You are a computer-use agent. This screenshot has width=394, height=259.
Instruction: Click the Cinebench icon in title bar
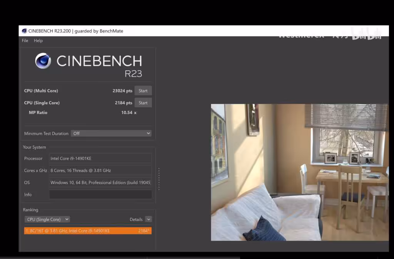24,31
